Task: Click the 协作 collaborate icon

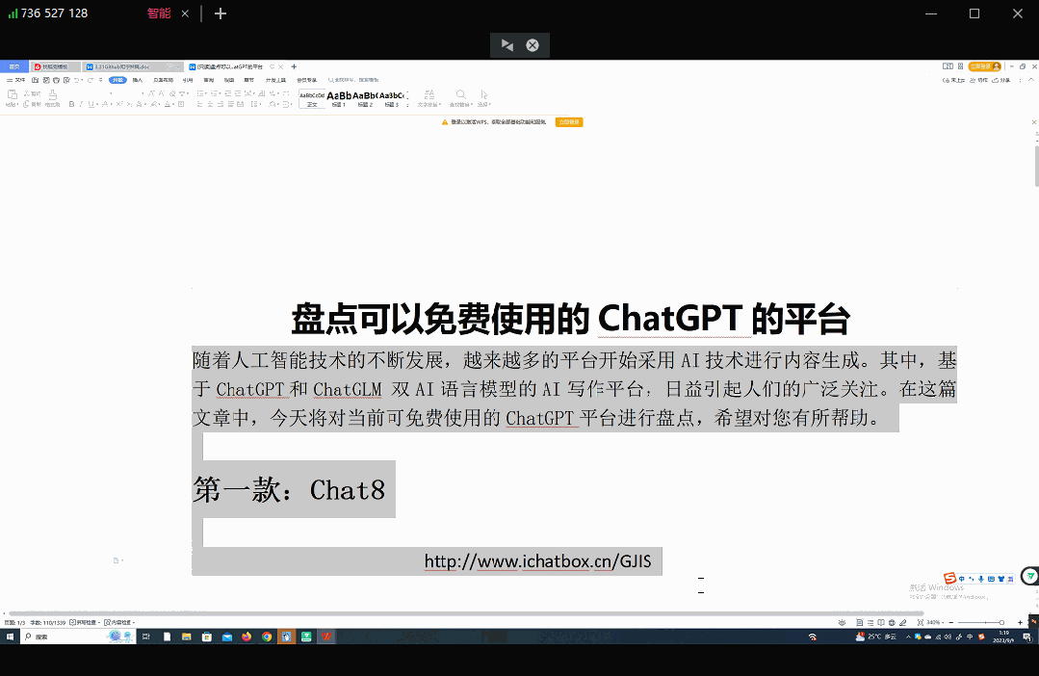Action: pyautogui.click(x=978, y=80)
